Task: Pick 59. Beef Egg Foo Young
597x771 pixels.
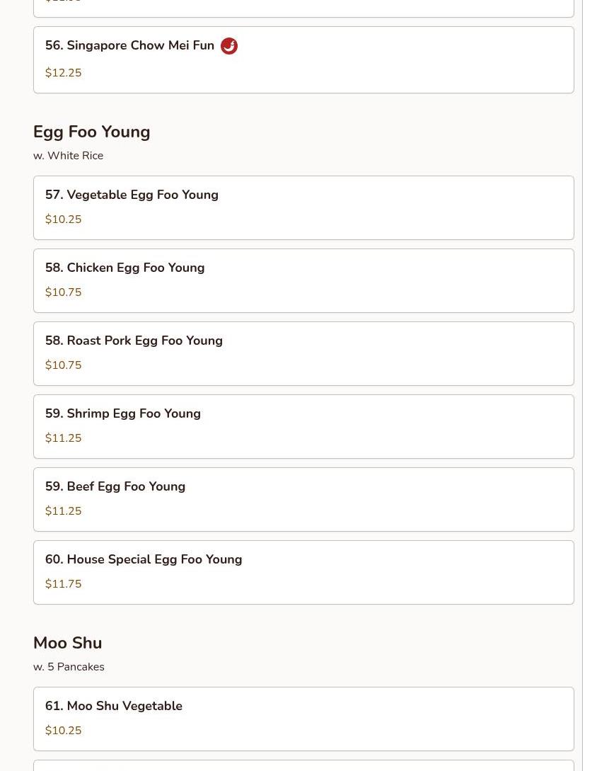Action: (303, 500)
